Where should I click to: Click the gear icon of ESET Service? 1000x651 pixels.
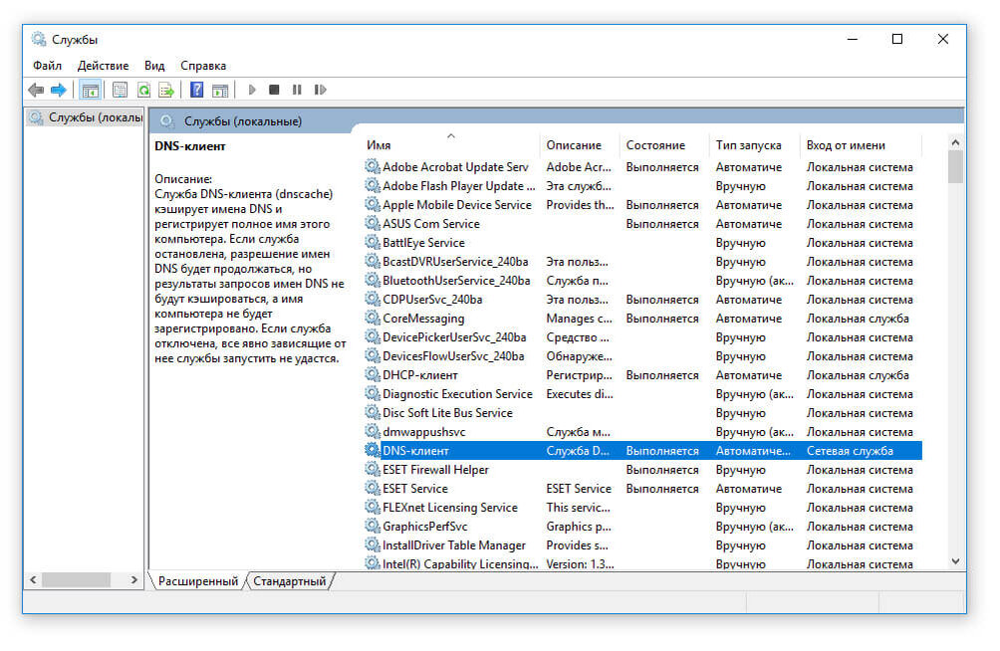pyautogui.click(x=373, y=489)
